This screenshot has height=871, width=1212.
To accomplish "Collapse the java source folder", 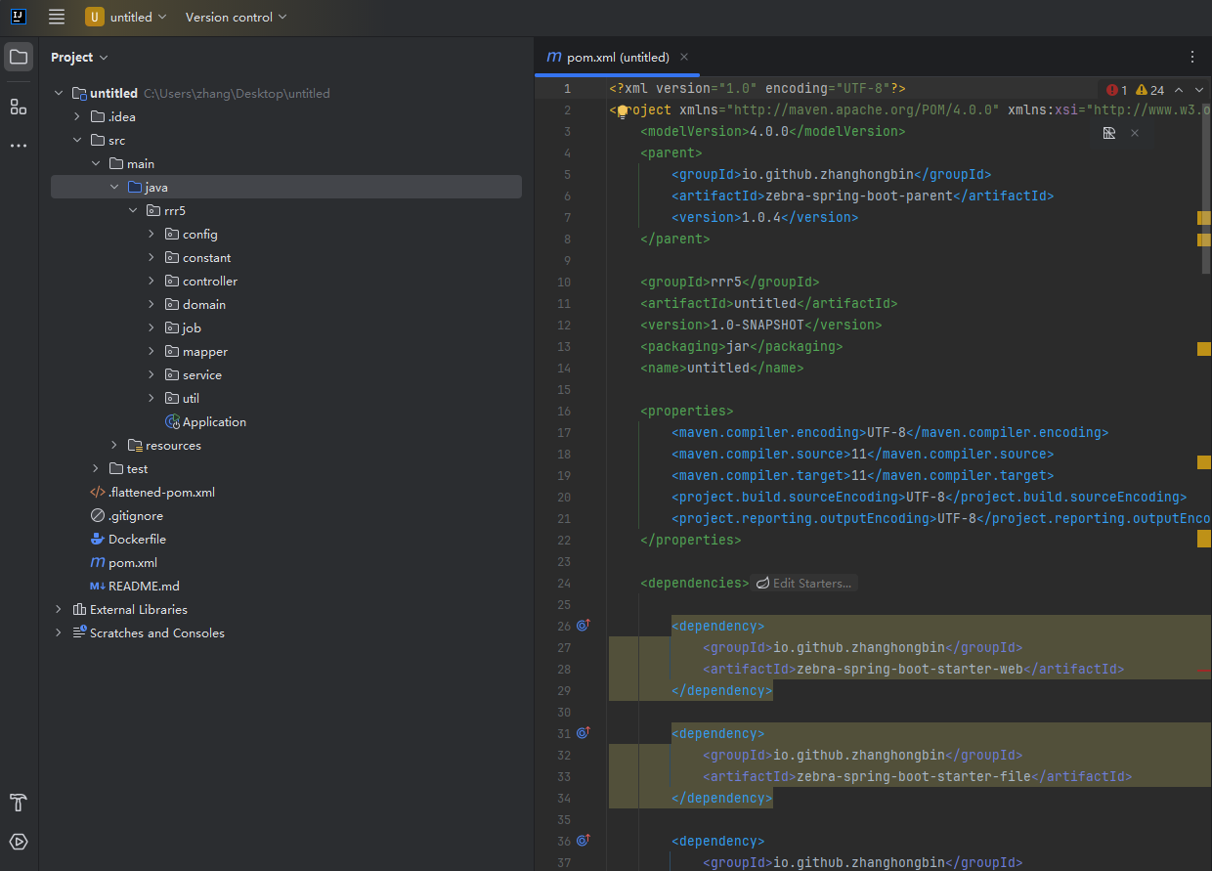I will [114, 188].
